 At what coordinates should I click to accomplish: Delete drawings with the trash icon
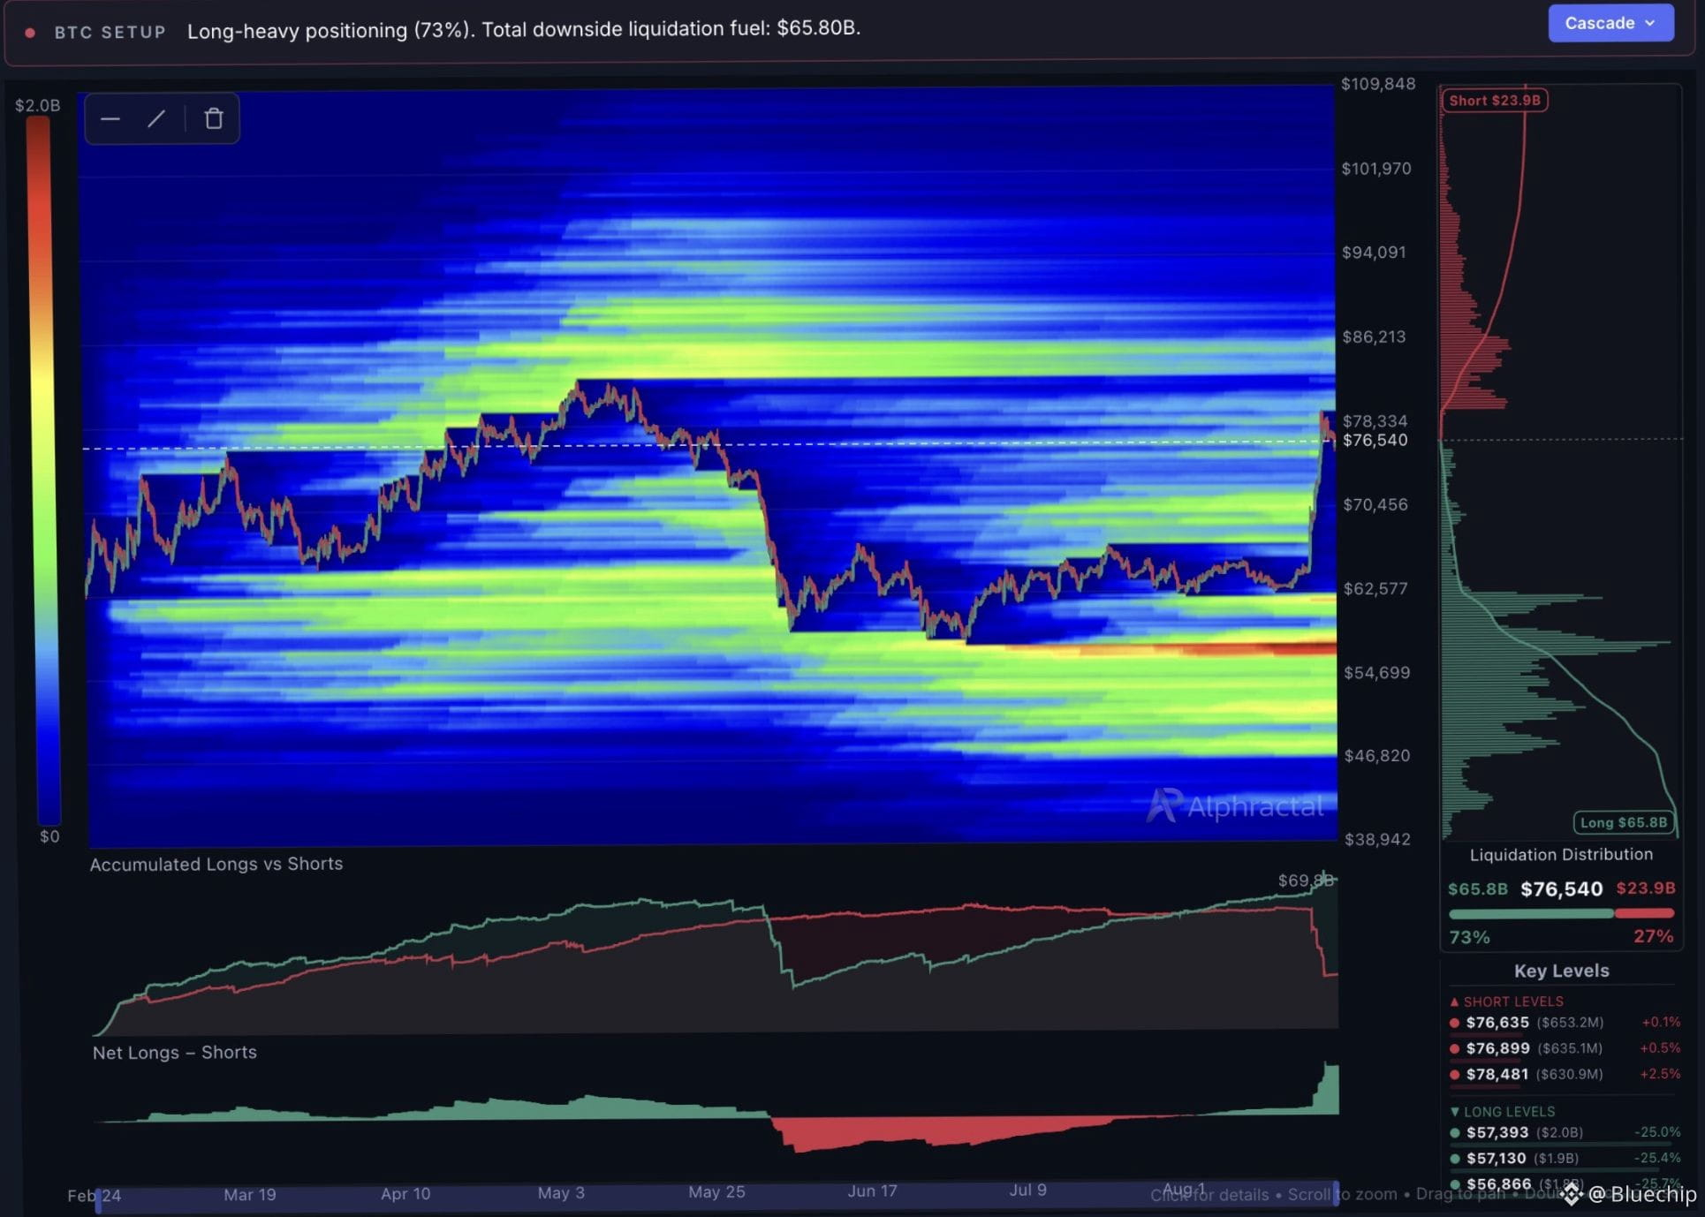coord(214,118)
